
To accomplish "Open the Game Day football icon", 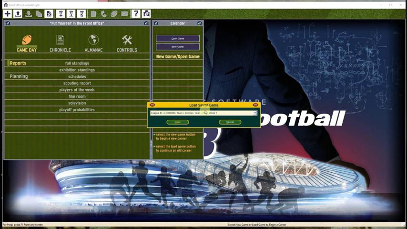I will click(x=27, y=41).
